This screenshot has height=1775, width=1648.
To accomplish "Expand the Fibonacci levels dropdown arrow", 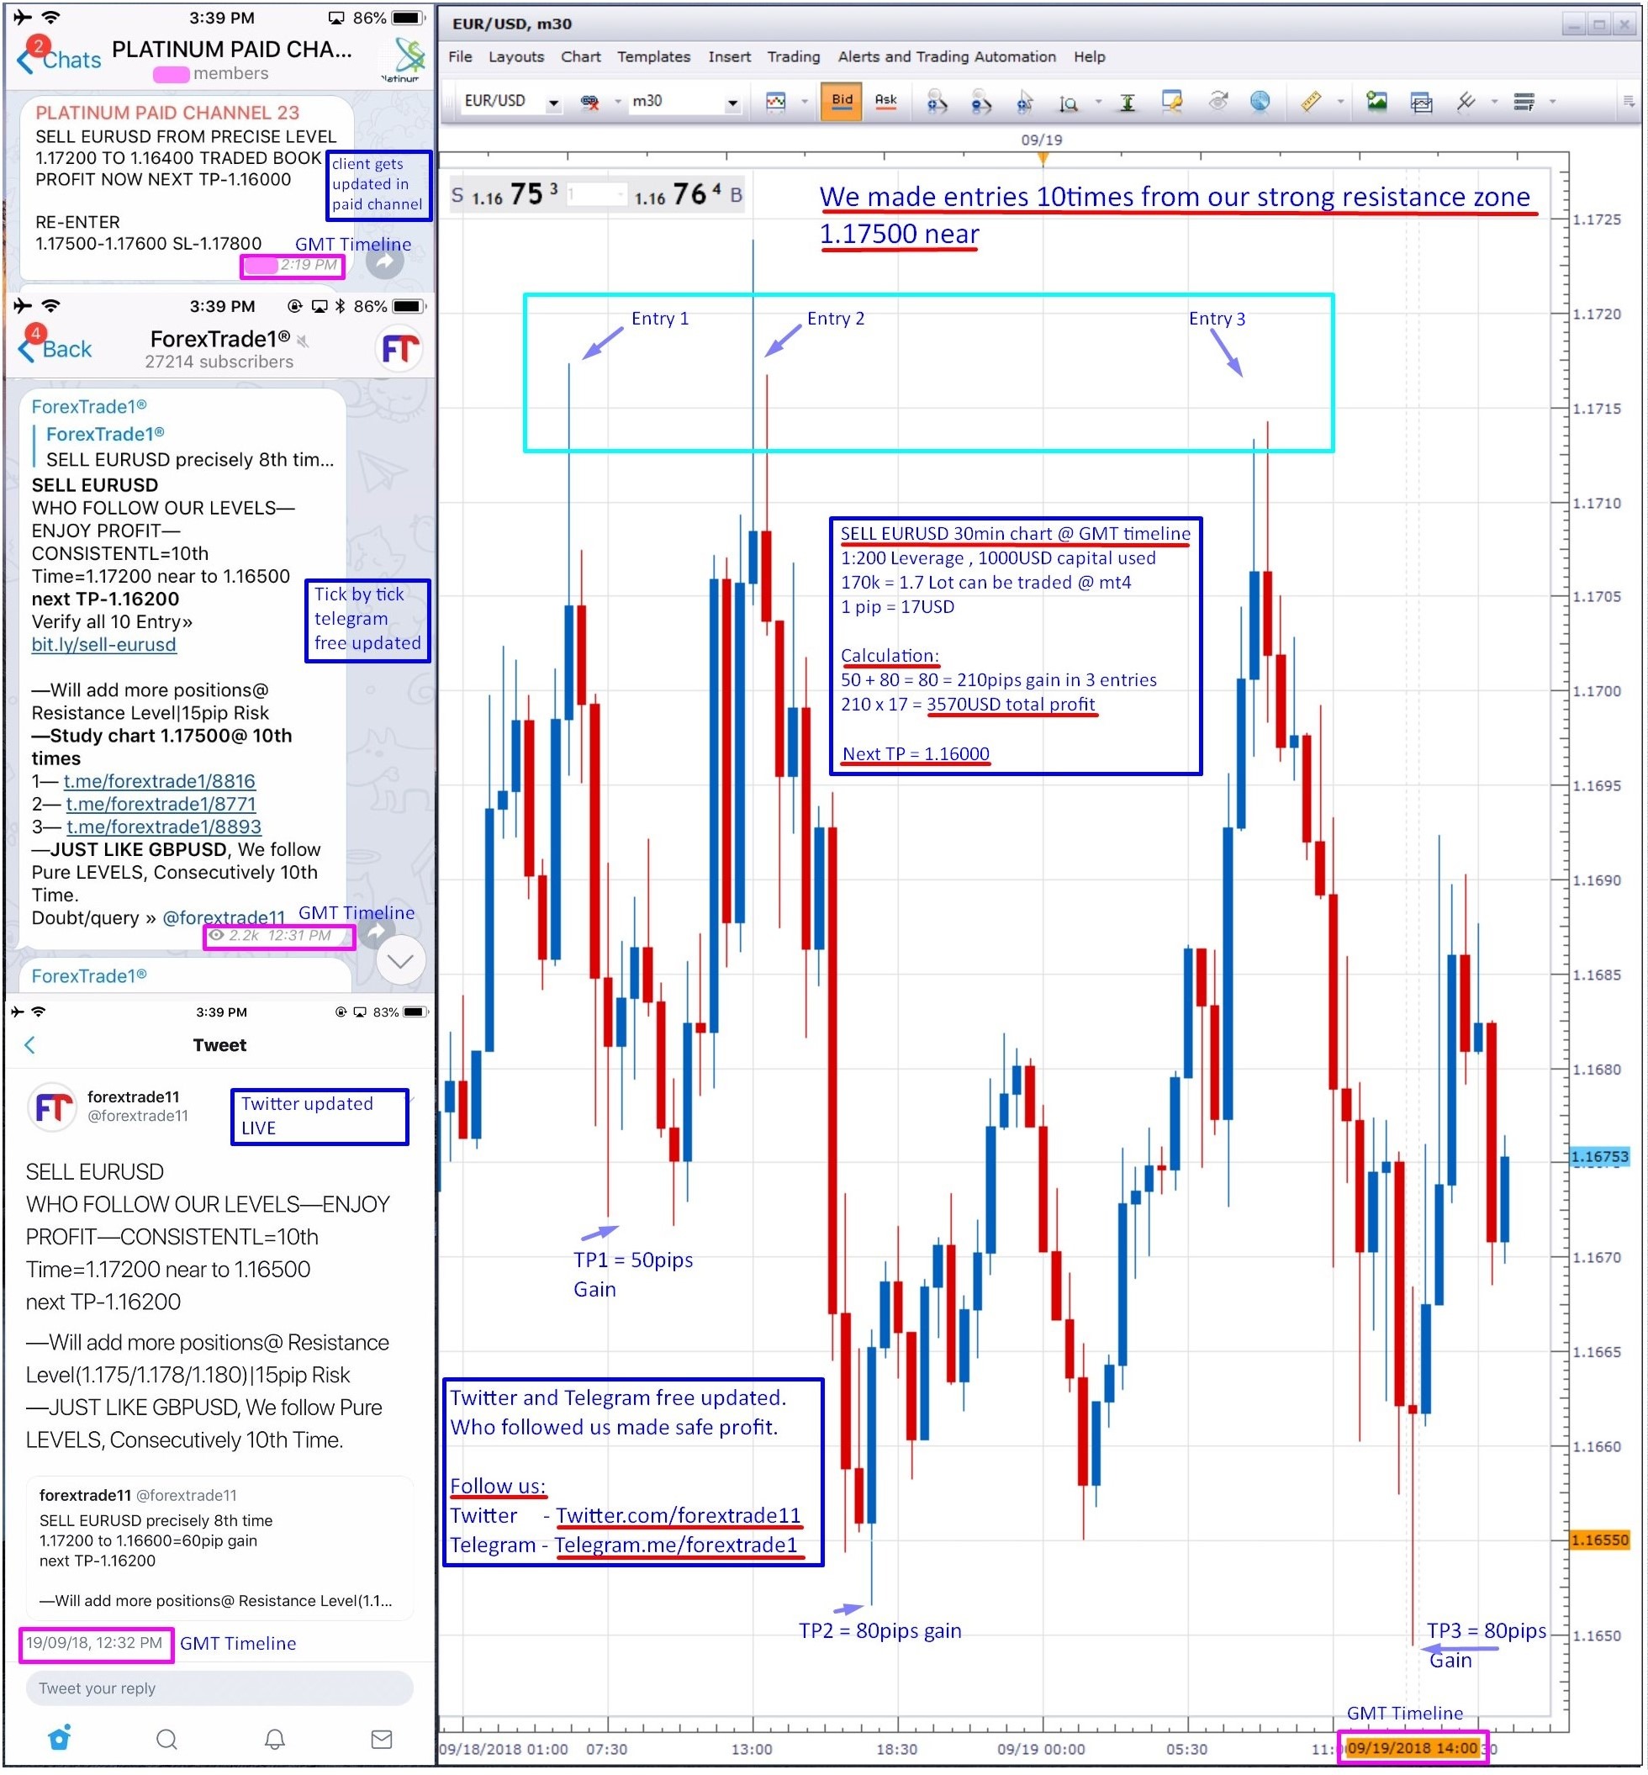I will [x=1553, y=102].
